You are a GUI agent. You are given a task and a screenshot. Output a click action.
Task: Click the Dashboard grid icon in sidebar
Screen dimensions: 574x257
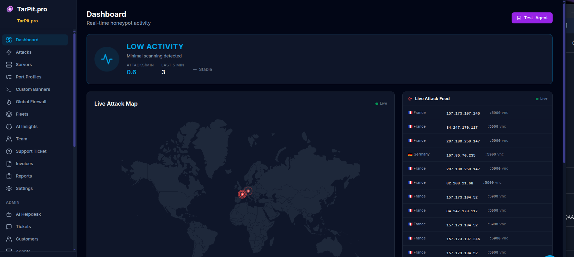pos(9,40)
